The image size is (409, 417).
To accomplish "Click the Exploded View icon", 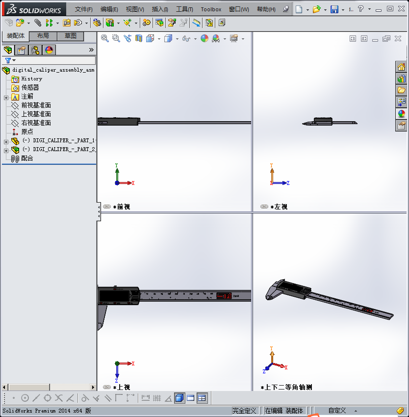I will click(x=172, y=23).
